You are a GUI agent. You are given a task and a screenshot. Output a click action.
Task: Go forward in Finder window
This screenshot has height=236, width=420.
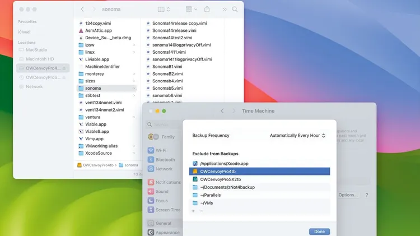point(94,9)
